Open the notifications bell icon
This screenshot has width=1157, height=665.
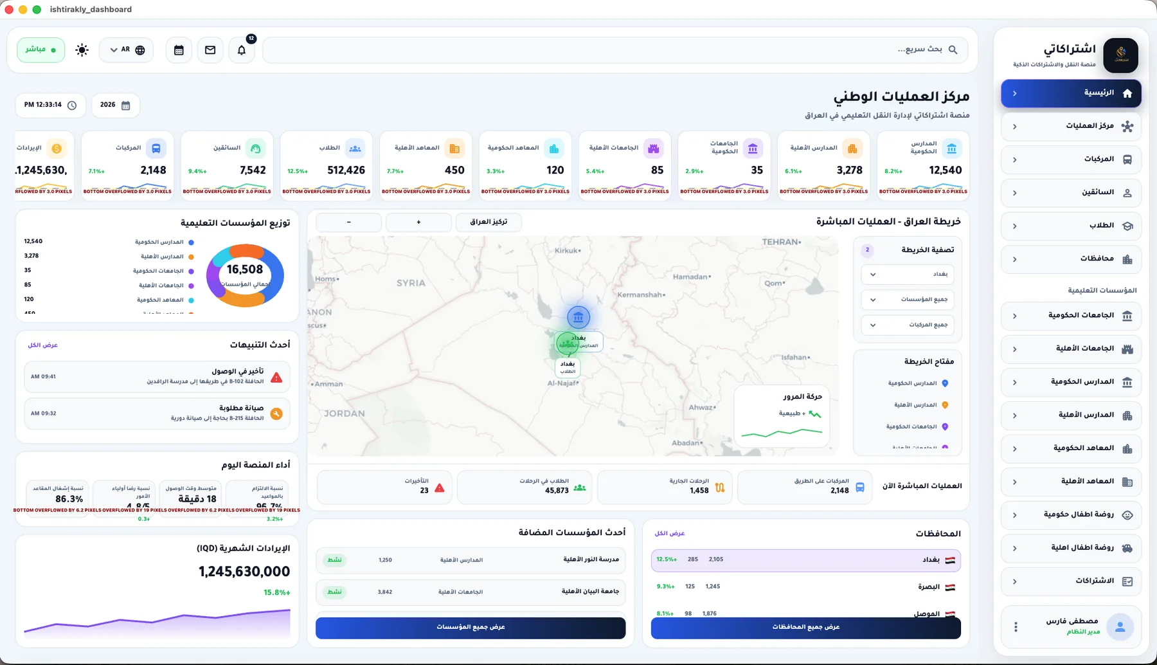tap(242, 50)
